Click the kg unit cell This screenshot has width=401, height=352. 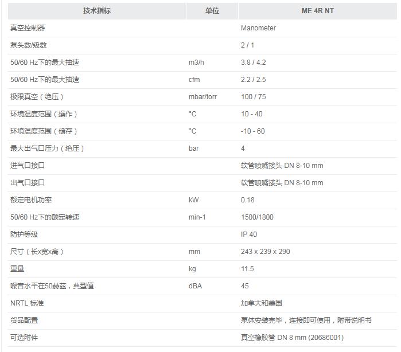tap(192, 269)
